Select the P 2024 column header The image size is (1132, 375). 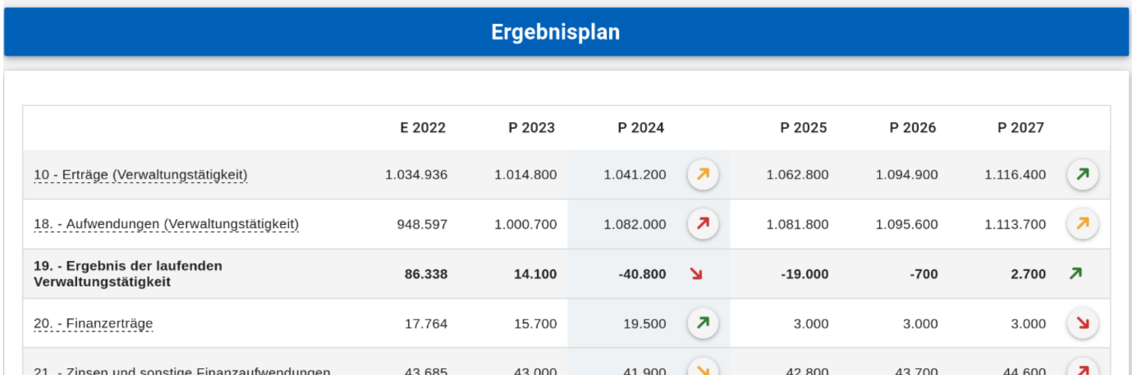[641, 127]
